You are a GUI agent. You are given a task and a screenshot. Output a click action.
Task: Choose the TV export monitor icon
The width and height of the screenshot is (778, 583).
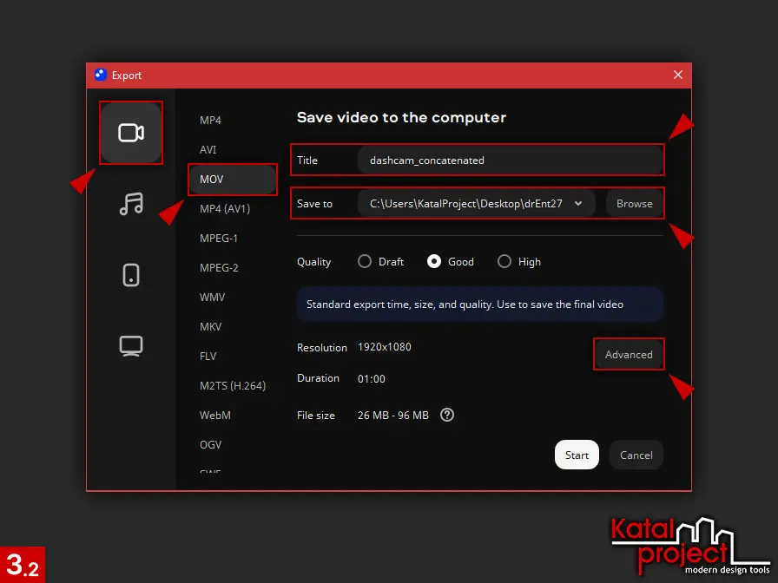click(131, 345)
